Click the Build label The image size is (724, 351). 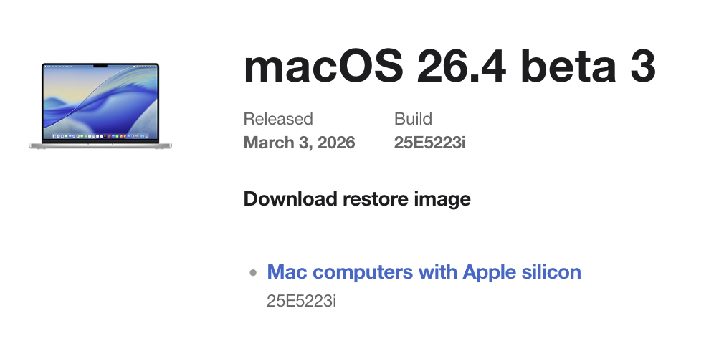pyautogui.click(x=413, y=119)
